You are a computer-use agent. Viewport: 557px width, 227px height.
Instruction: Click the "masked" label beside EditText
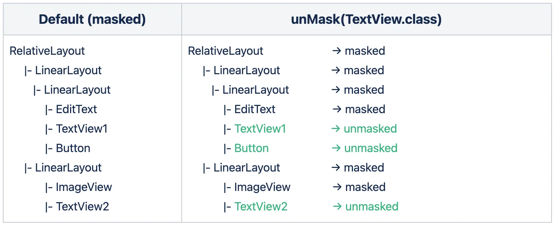point(365,109)
